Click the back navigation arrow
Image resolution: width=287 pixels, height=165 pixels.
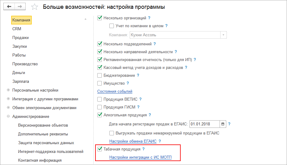coord(10,6)
